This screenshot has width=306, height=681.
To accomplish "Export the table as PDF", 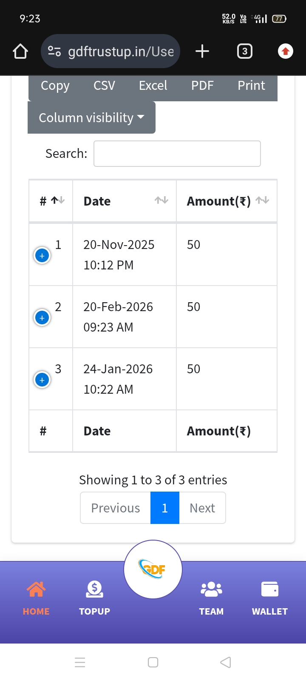I will point(202,86).
